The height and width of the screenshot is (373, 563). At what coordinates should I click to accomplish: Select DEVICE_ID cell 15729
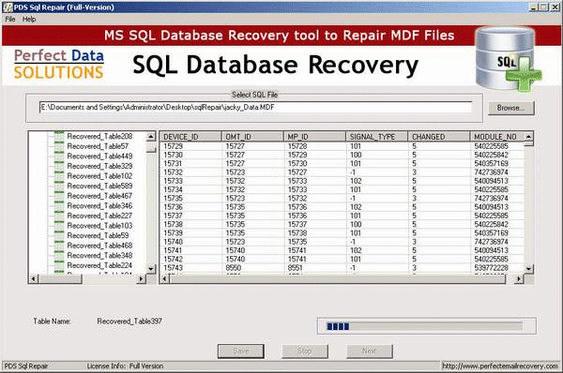190,146
